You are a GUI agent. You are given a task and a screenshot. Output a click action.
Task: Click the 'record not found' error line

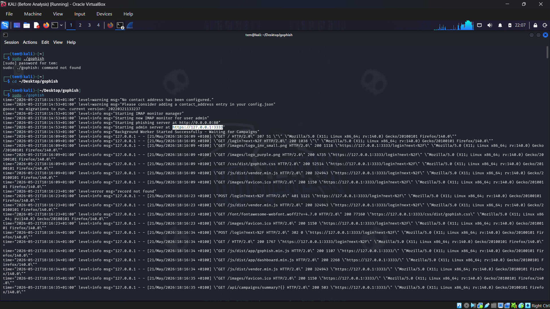[x=80, y=191]
